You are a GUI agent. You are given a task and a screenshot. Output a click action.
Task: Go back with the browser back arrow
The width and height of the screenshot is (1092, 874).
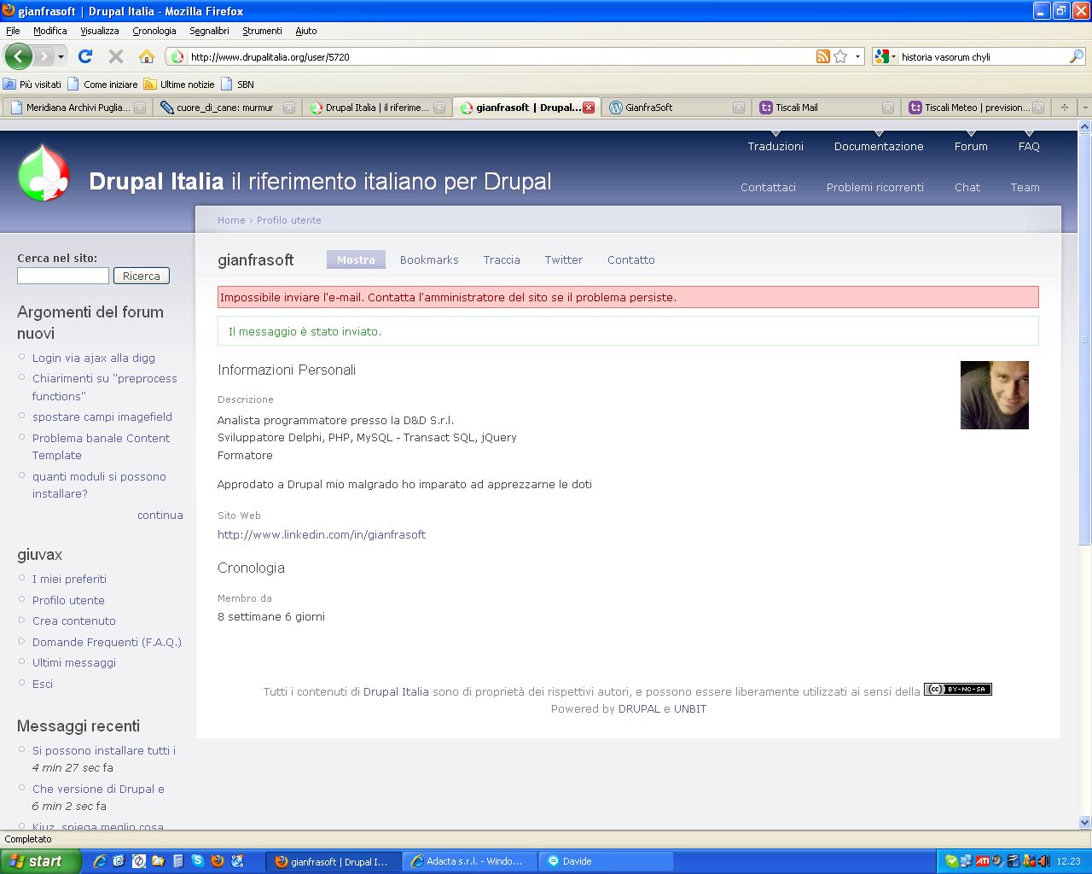click(x=18, y=56)
